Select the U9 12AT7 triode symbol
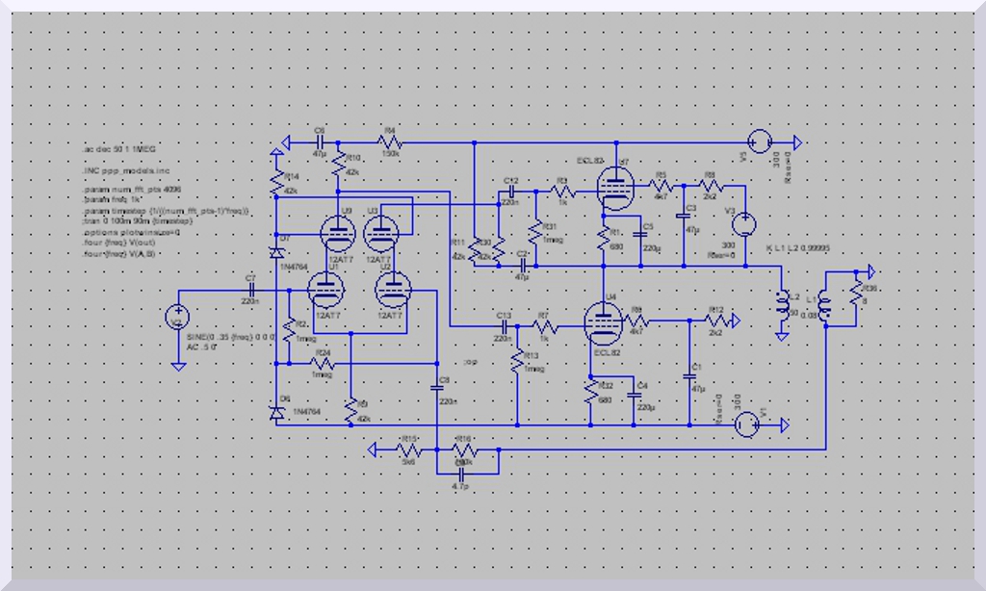This screenshot has width=986, height=591. tap(336, 231)
